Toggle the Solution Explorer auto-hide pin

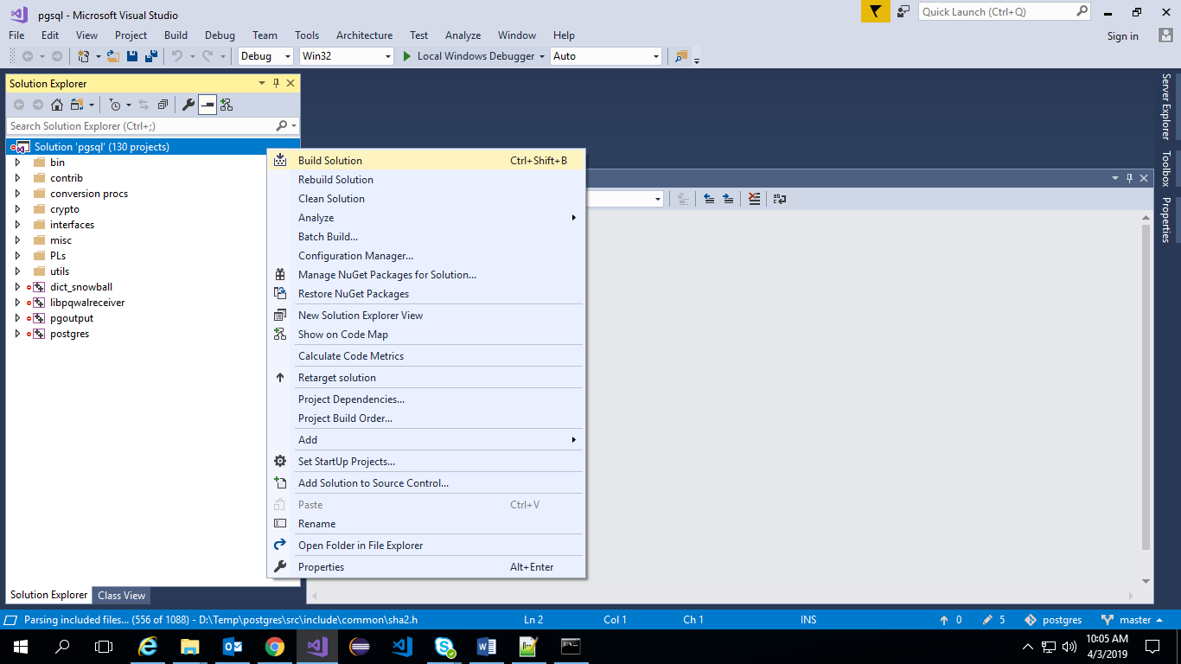(276, 84)
